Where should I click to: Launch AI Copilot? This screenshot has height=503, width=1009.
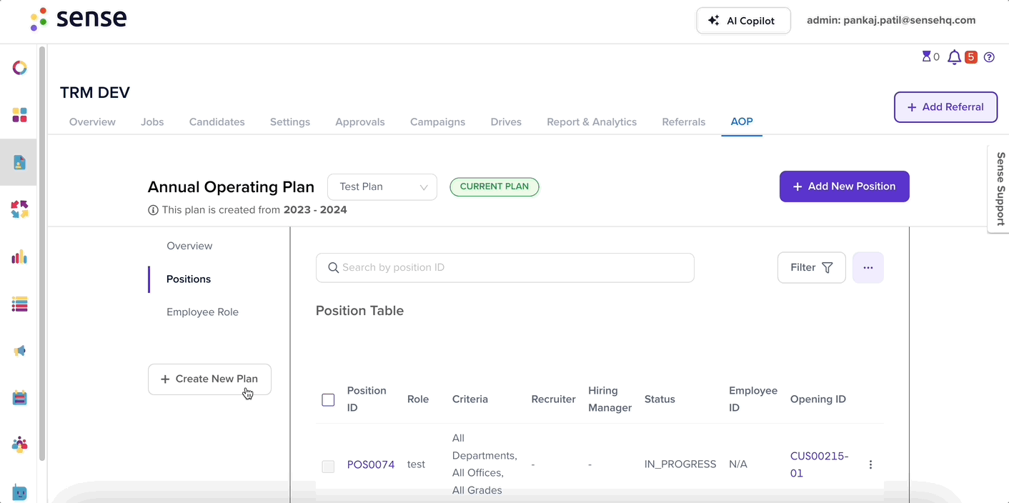coord(744,21)
